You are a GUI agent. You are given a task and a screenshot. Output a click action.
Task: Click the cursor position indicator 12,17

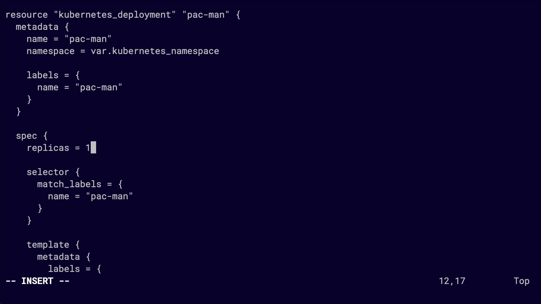pyautogui.click(x=452, y=281)
